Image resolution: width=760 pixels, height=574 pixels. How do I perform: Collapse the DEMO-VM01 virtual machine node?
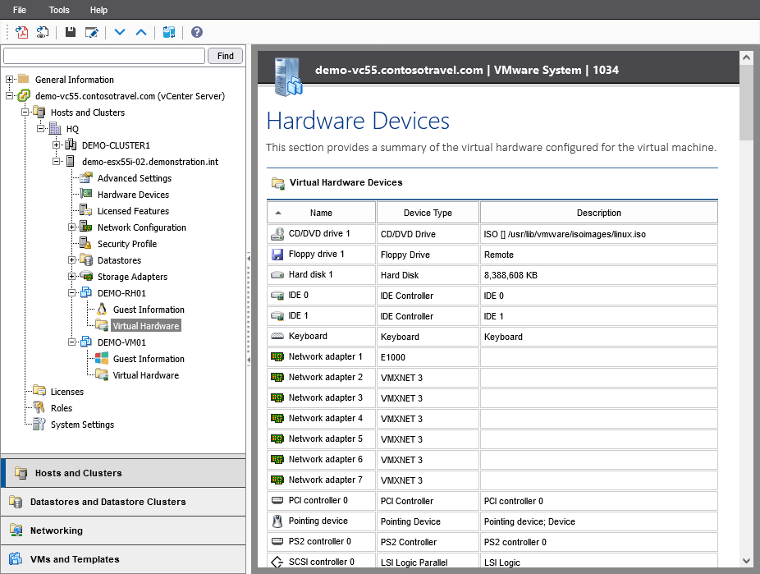(x=71, y=342)
